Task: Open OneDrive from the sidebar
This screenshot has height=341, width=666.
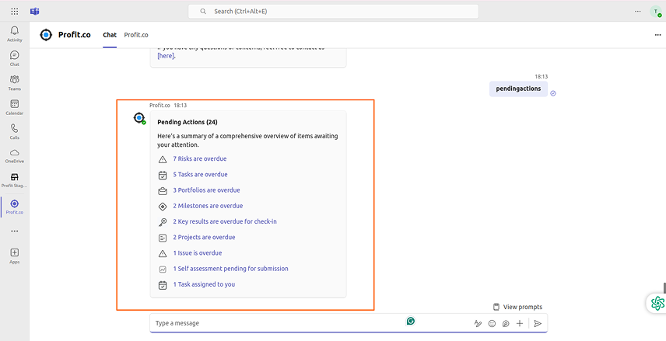Action: pos(15,155)
